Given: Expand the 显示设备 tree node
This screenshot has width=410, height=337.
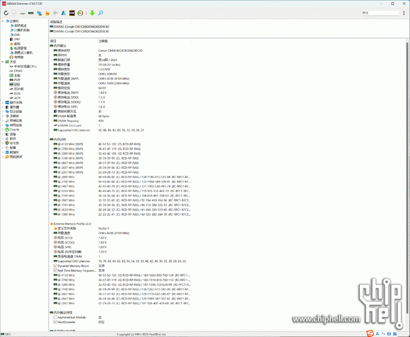Looking at the screenshot, I should click(x=3, y=111).
